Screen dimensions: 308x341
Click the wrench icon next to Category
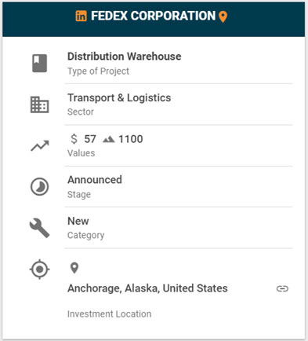39,228
